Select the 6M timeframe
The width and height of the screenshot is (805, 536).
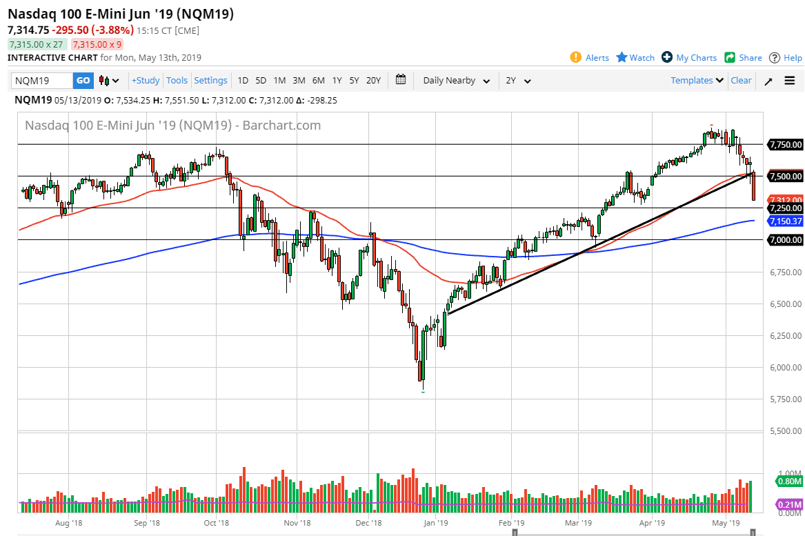point(318,81)
